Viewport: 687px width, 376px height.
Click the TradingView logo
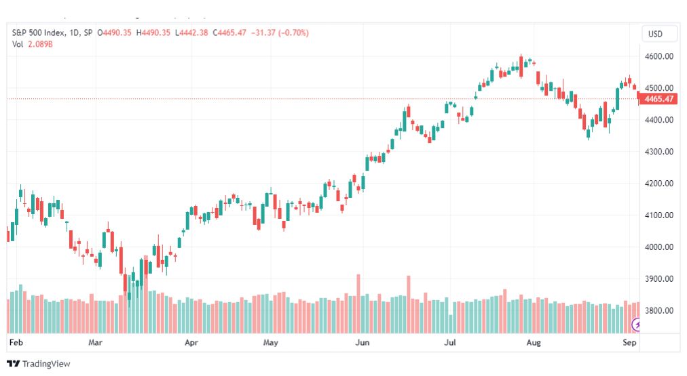(x=39, y=364)
